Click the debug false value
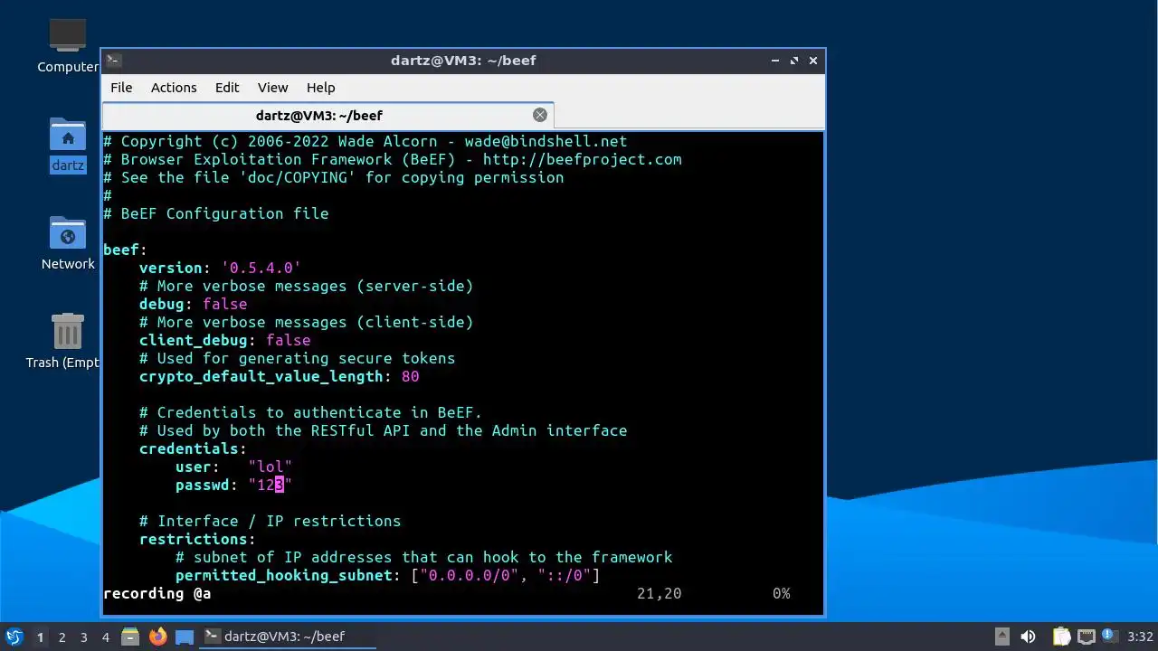 [224, 304]
